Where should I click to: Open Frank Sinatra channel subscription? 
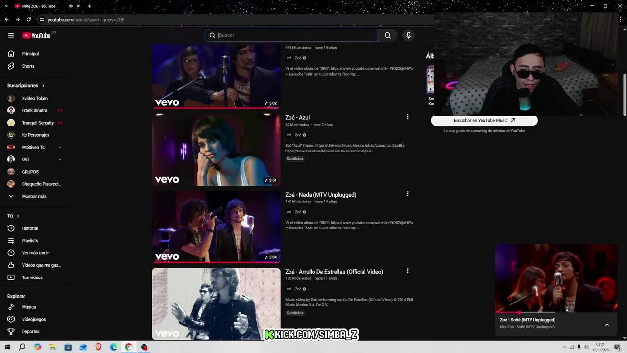click(35, 110)
